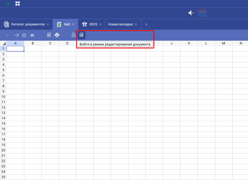Toggle the muted speaker sound icon
The image size is (248, 180).
click(191, 13)
